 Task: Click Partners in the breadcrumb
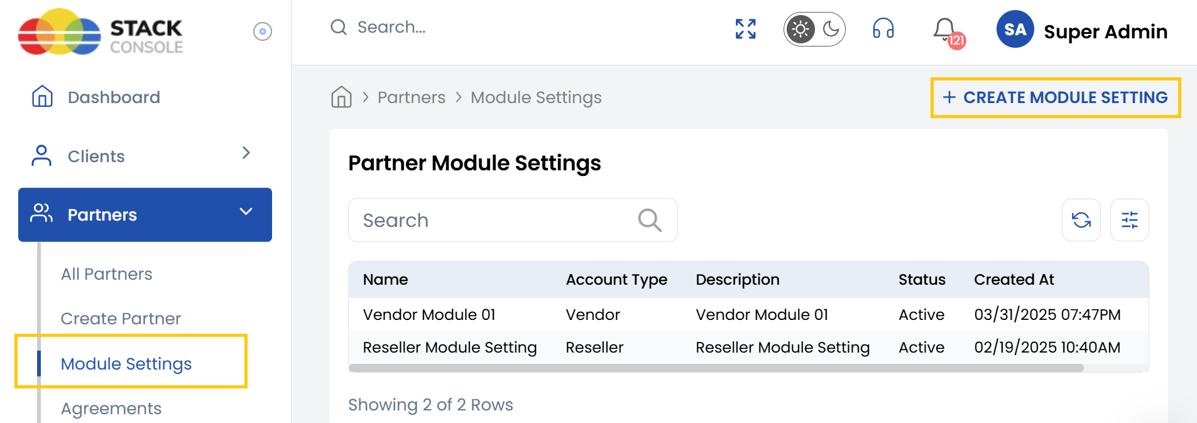pos(411,97)
